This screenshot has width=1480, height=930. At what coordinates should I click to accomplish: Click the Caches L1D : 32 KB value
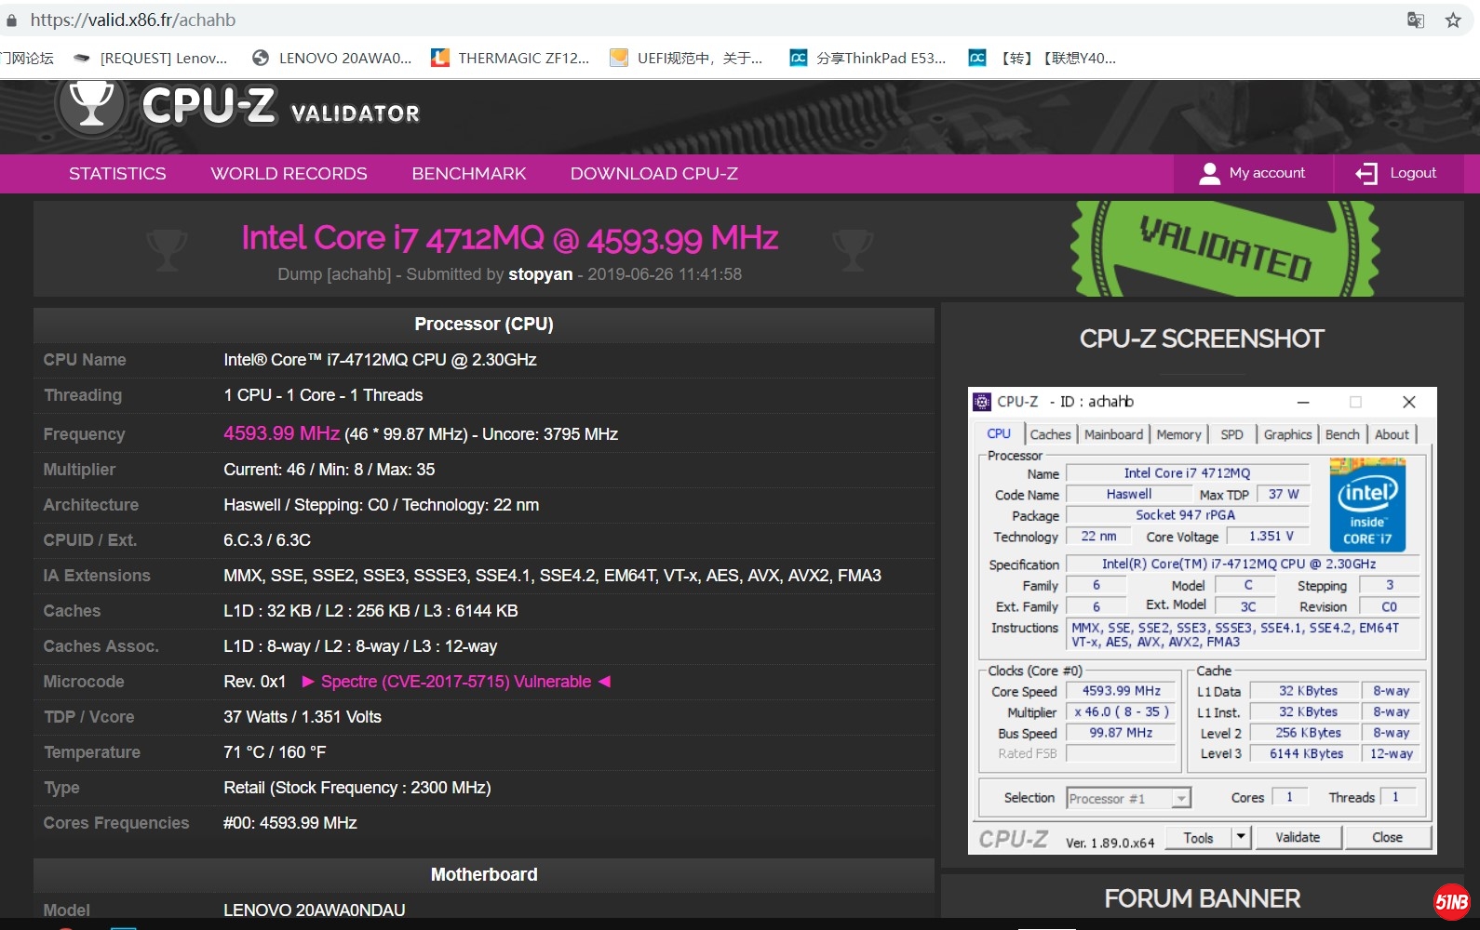pyautogui.click(x=370, y=611)
